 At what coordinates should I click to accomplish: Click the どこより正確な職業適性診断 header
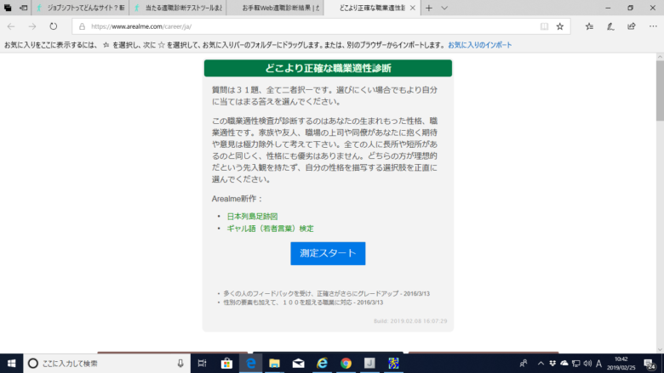click(x=328, y=68)
